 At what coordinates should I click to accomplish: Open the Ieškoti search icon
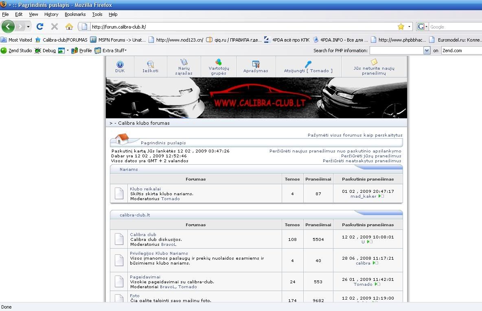pyautogui.click(x=150, y=64)
